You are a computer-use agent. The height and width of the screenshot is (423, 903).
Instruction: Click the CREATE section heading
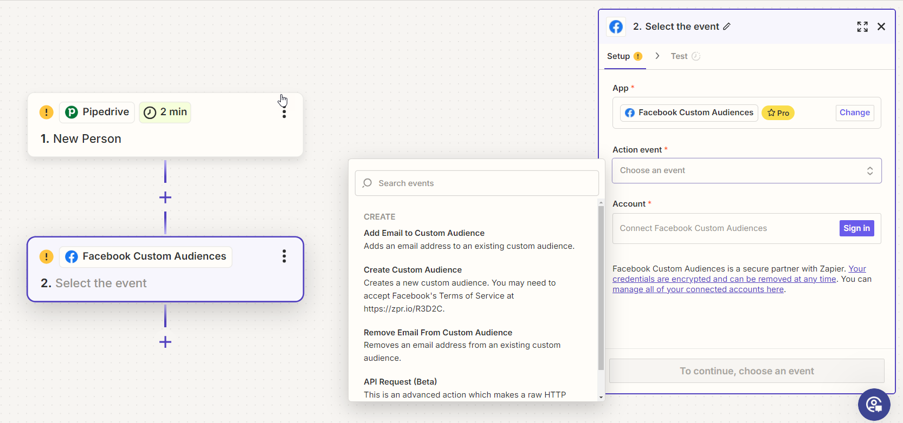379,217
